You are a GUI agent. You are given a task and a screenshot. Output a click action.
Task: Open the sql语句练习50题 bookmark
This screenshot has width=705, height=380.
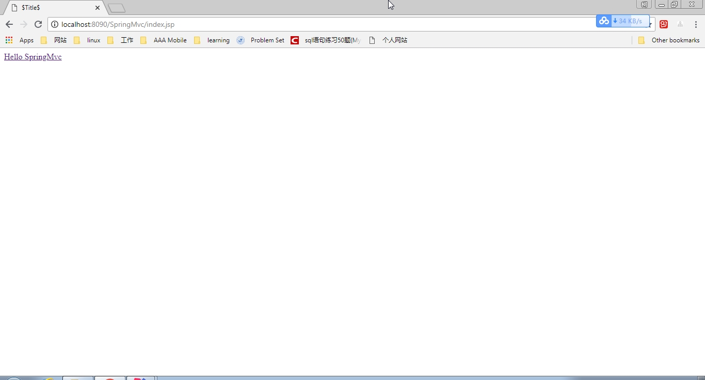click(326, 40)
